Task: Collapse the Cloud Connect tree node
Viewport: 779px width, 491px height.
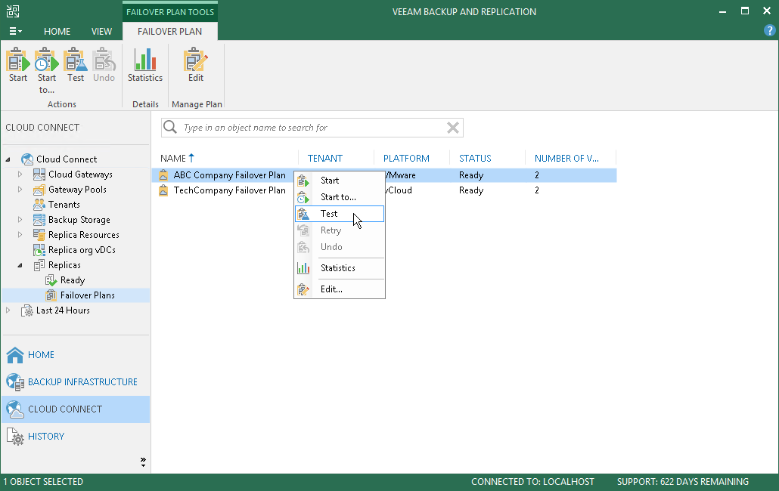Action: [8, 159]
